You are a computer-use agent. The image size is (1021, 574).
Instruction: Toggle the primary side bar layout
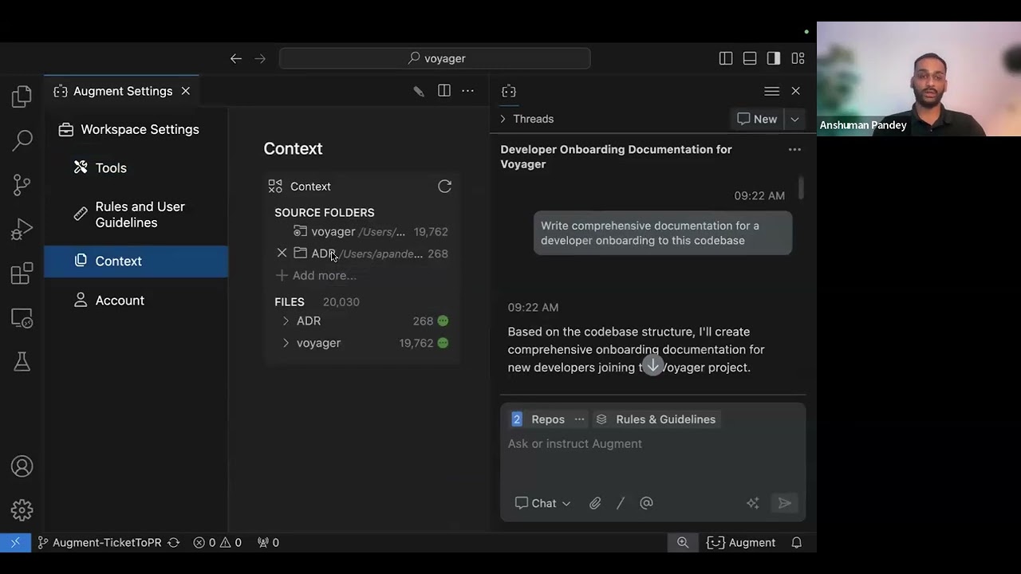[726, 58]
